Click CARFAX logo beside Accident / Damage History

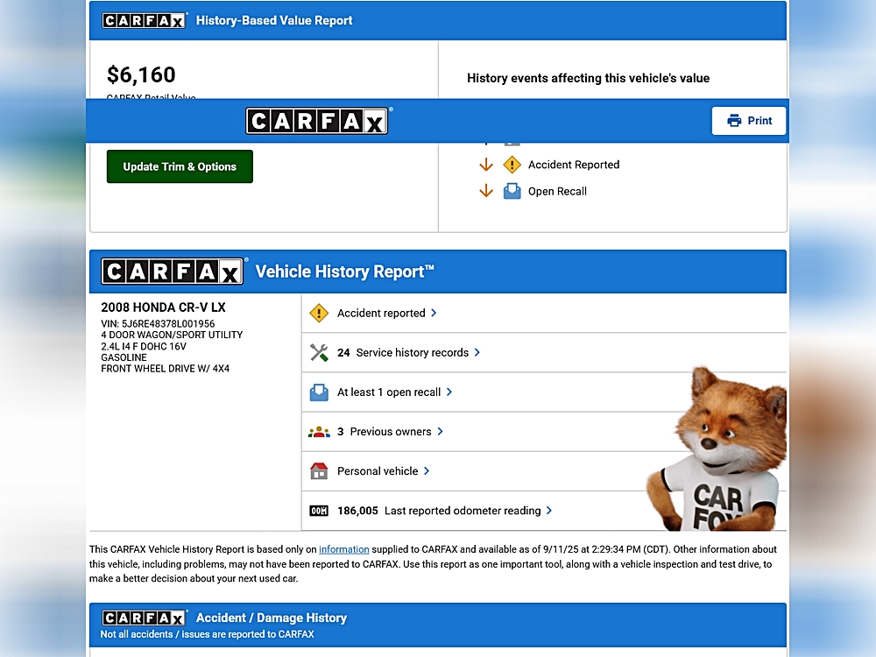(145, 618)
